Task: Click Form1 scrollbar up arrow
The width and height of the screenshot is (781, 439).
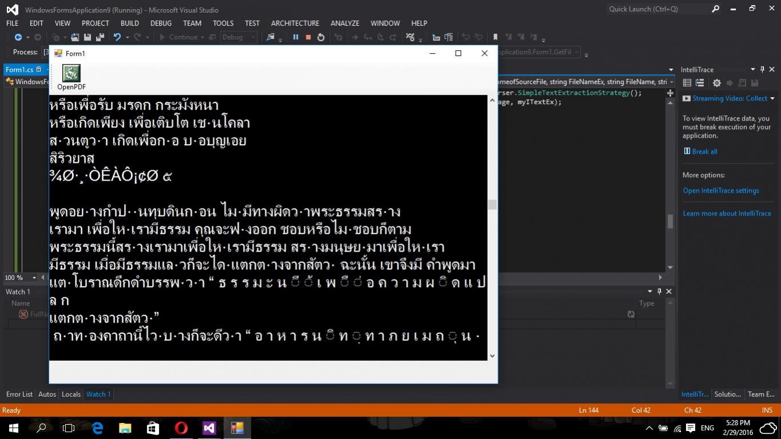Action: click(x=492, y=100)
